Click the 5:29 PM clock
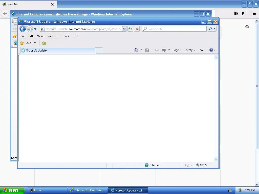 click(x=249, y=190)
